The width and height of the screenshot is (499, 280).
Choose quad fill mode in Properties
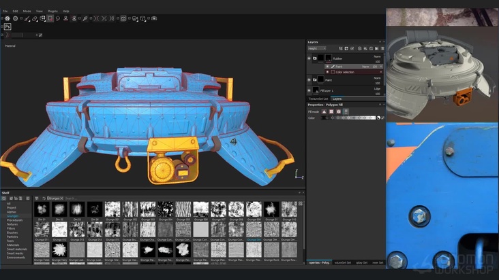pos(331,111)
